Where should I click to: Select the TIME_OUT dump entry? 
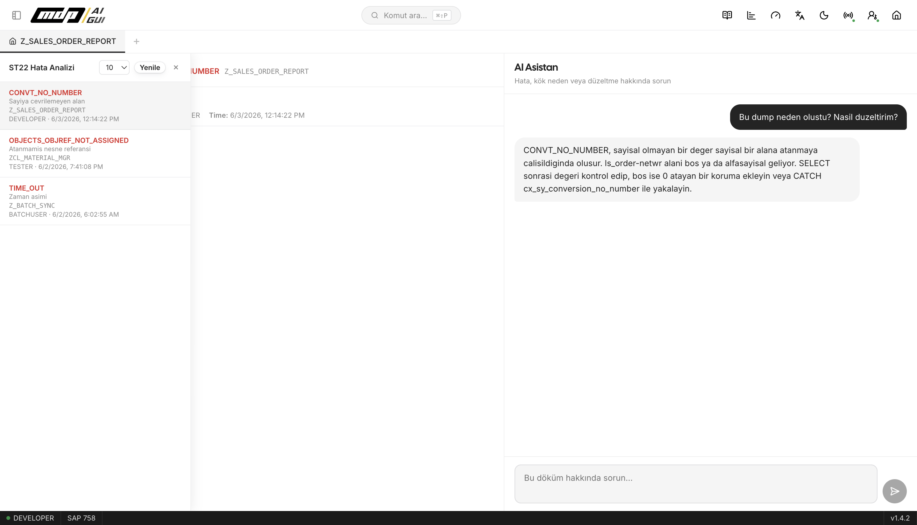tap(95, 201)
